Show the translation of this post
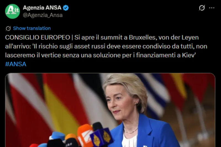Screen dimensions: 221x147 coord(32,28)
